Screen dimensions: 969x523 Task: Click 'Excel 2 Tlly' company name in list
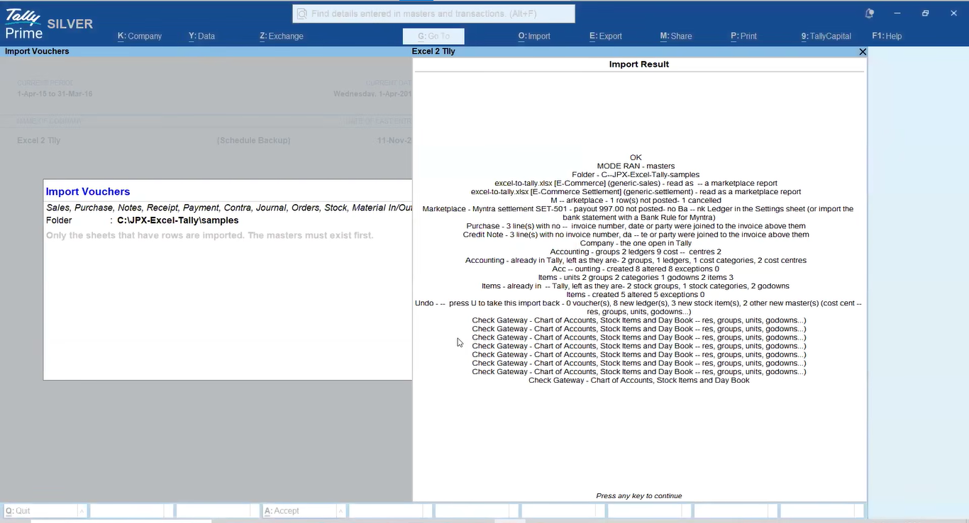point(39,140)
